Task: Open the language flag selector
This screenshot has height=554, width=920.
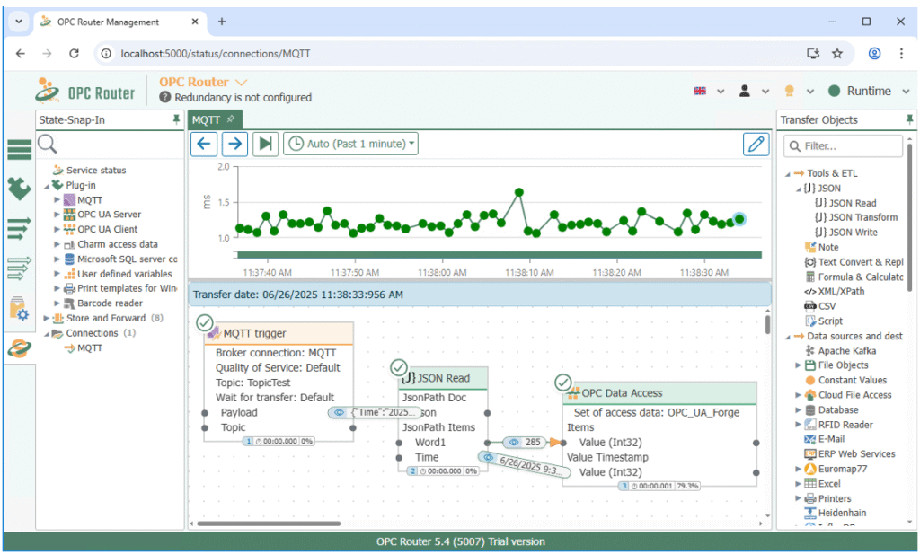Action: (709, 91)
